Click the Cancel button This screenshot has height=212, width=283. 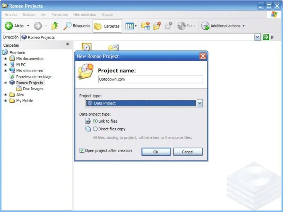[x=188, y=152]
